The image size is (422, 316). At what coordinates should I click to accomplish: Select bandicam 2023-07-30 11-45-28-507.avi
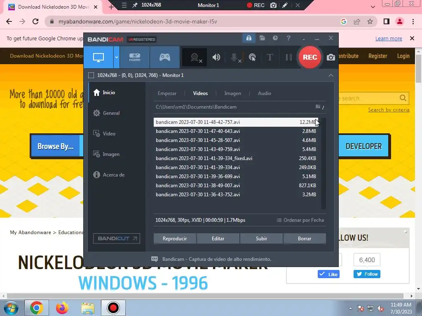236,140
